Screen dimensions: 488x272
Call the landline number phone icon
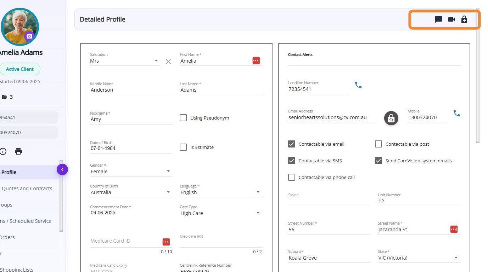[358, 85]
